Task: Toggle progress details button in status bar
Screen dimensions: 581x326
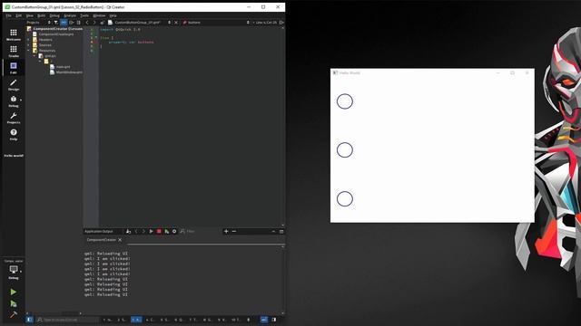Action: pyautogui.click(x=264, y=320)
